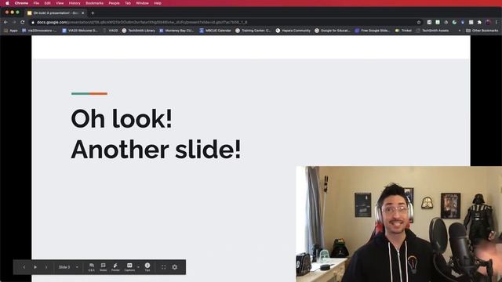Open the Training Center bookmark
Screen dimensions: 502x282
click(x=253, y=31)
